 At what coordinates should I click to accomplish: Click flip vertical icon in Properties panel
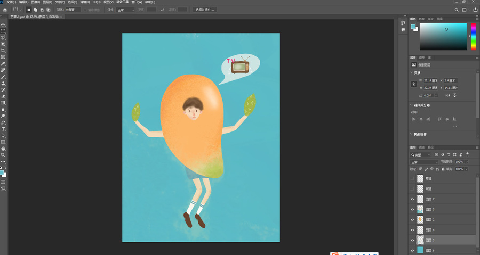coord(455,96)
